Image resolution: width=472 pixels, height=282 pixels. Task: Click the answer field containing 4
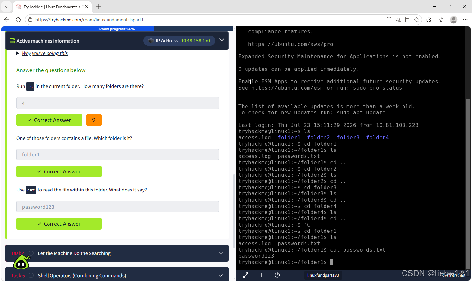(118, 103)
